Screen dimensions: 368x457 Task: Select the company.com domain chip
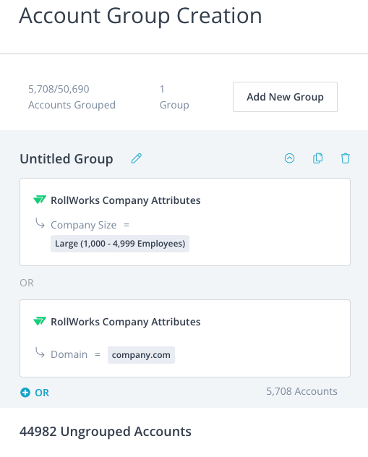tap(141, 355)
